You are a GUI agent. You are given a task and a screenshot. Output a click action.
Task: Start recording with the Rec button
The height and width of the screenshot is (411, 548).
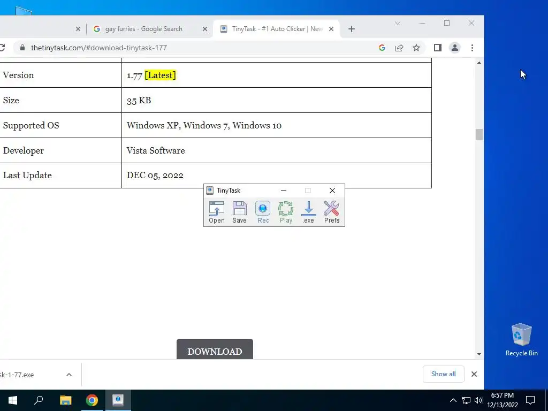pyautogui.click(x=263, y=212)
